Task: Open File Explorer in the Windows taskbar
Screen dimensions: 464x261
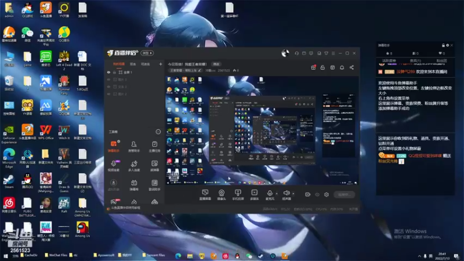Action: (190, 256)
